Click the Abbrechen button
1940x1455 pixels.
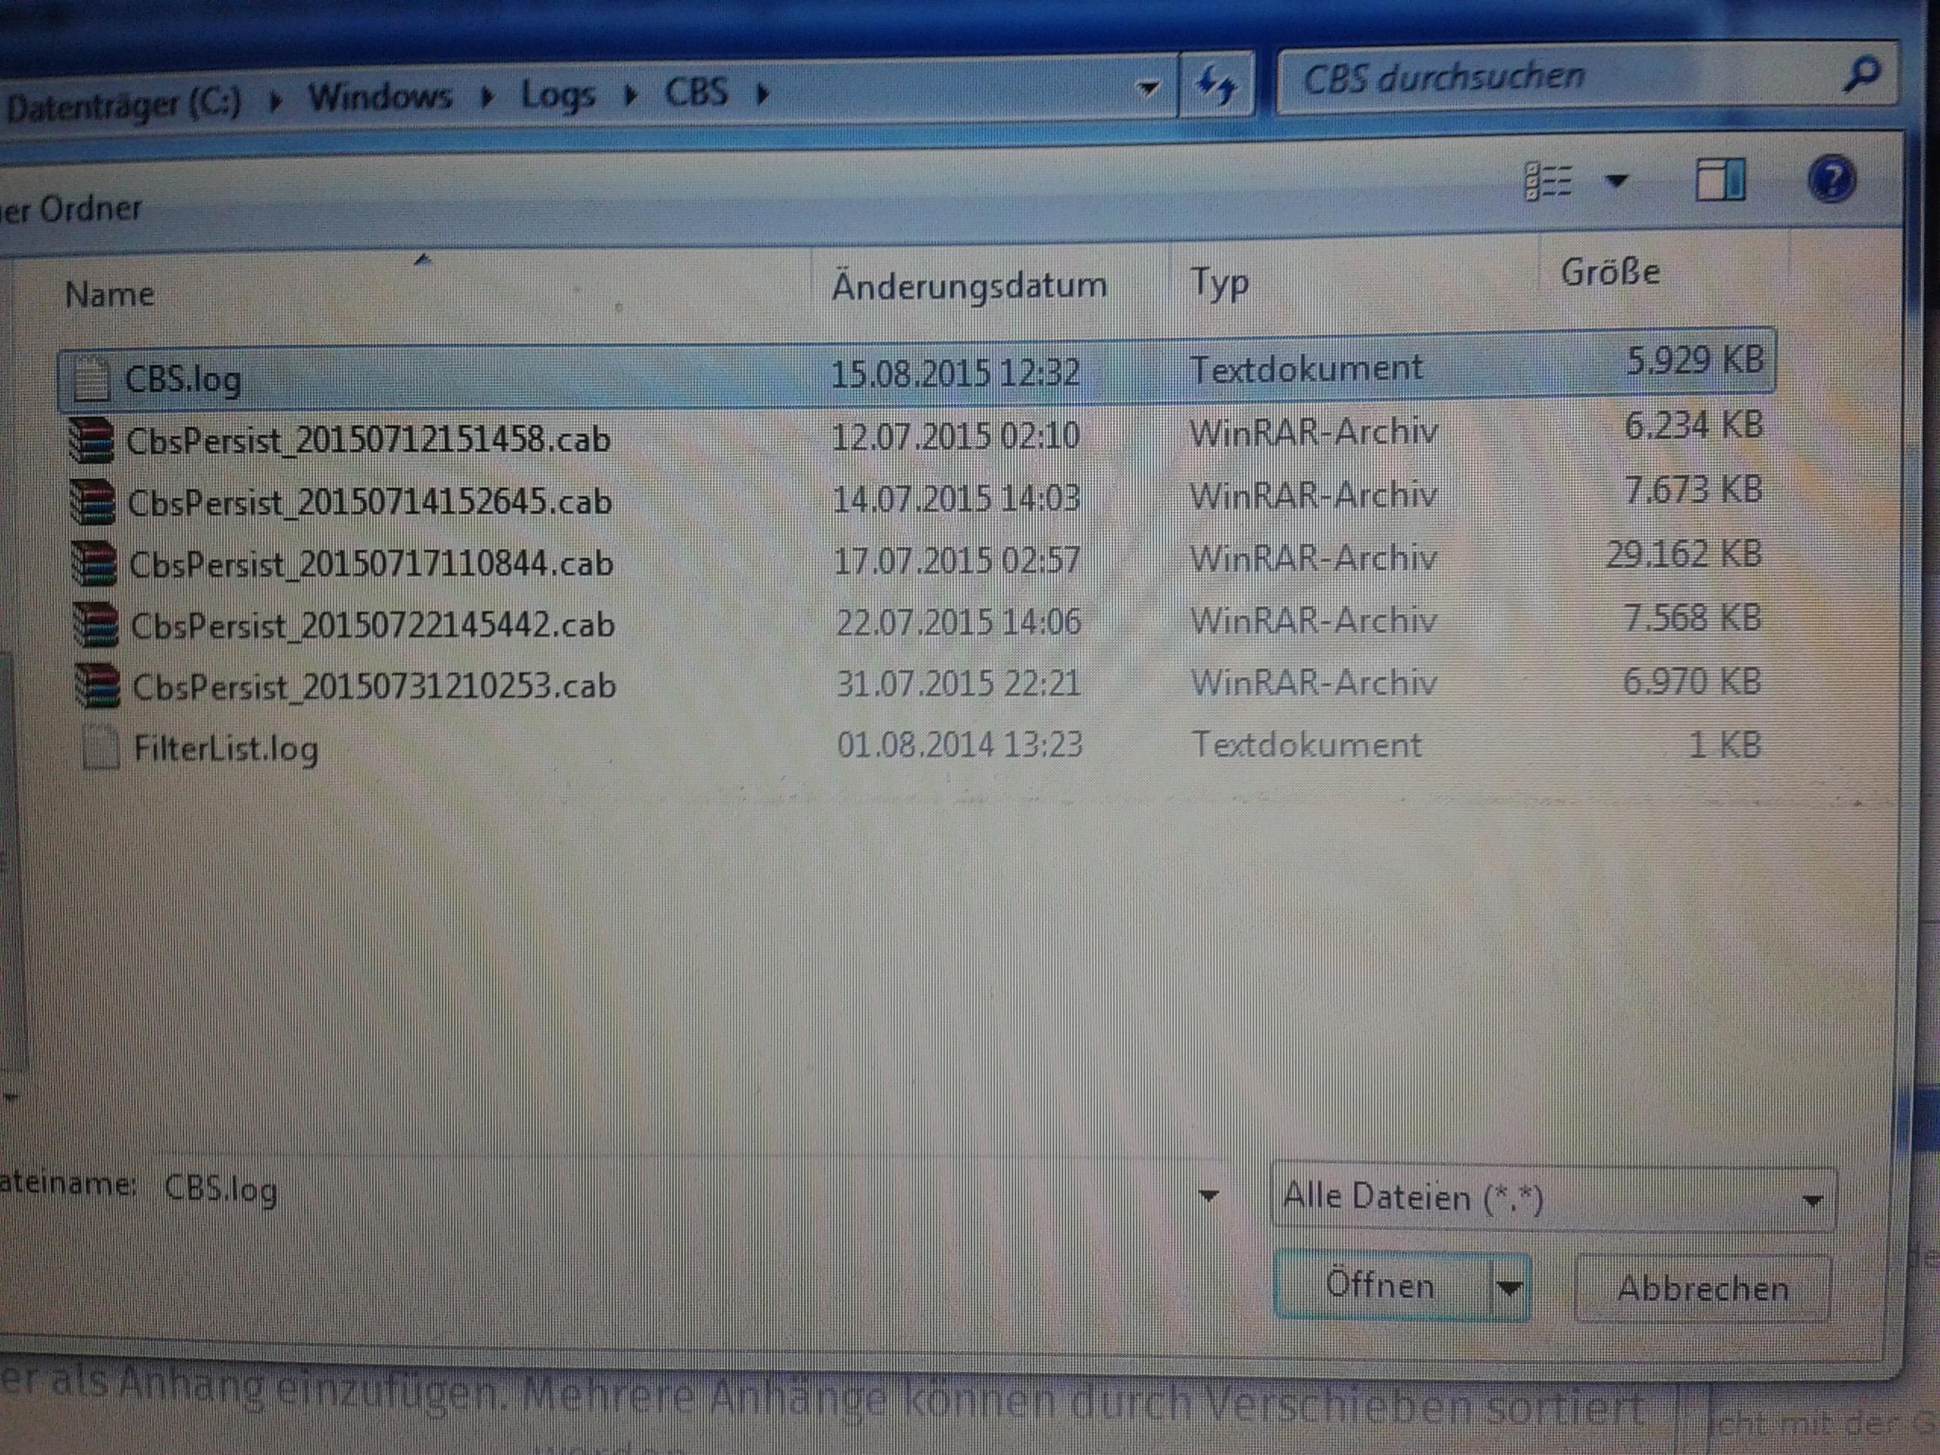pos(1702,1288)
